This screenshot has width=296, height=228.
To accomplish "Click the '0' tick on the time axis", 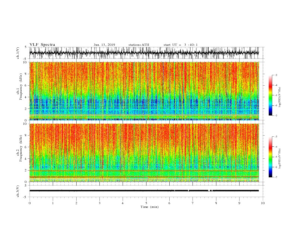I will click(30, 203).
